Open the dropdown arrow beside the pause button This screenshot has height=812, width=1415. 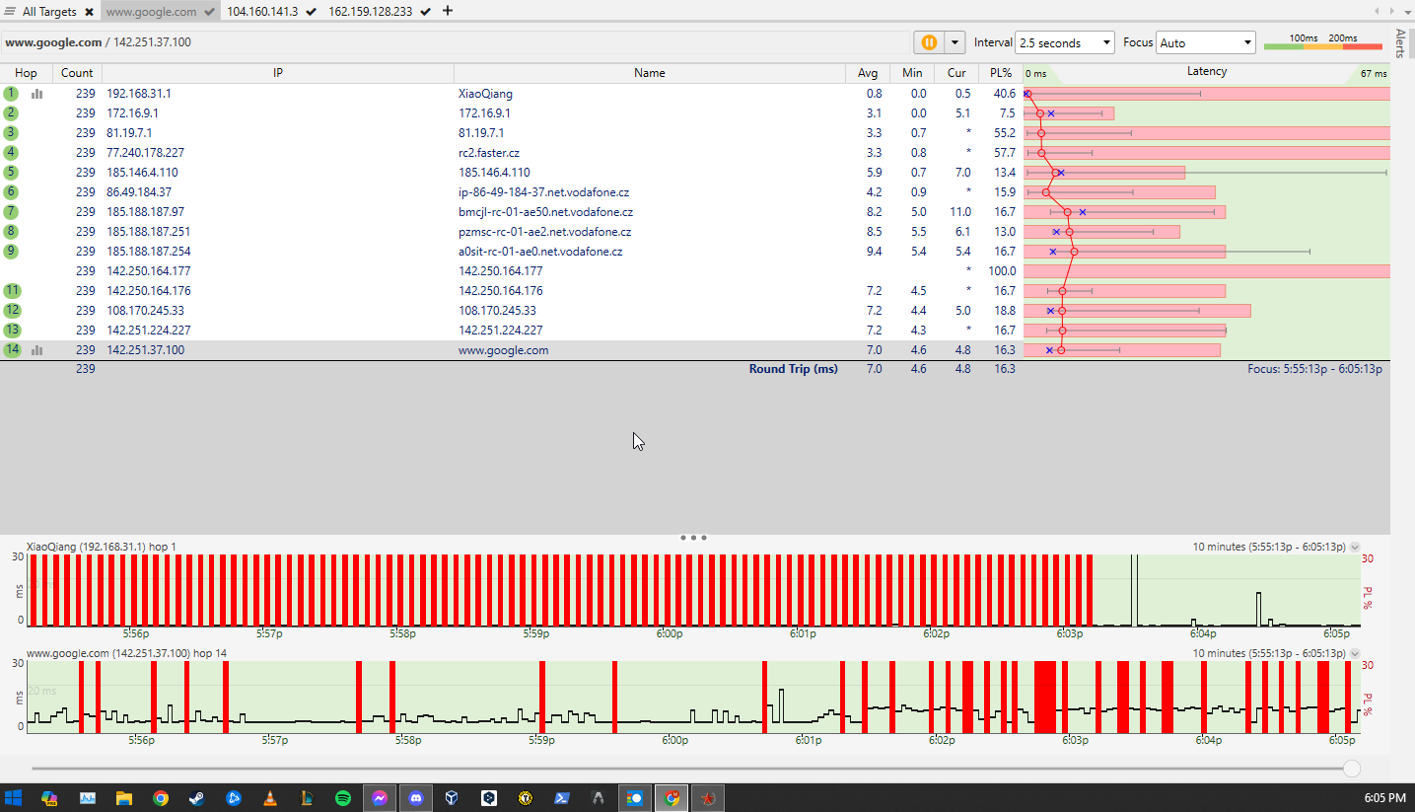tap(955, 42)
